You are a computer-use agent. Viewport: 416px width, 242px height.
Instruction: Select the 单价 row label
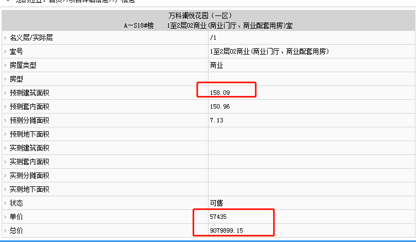(16, 217)
